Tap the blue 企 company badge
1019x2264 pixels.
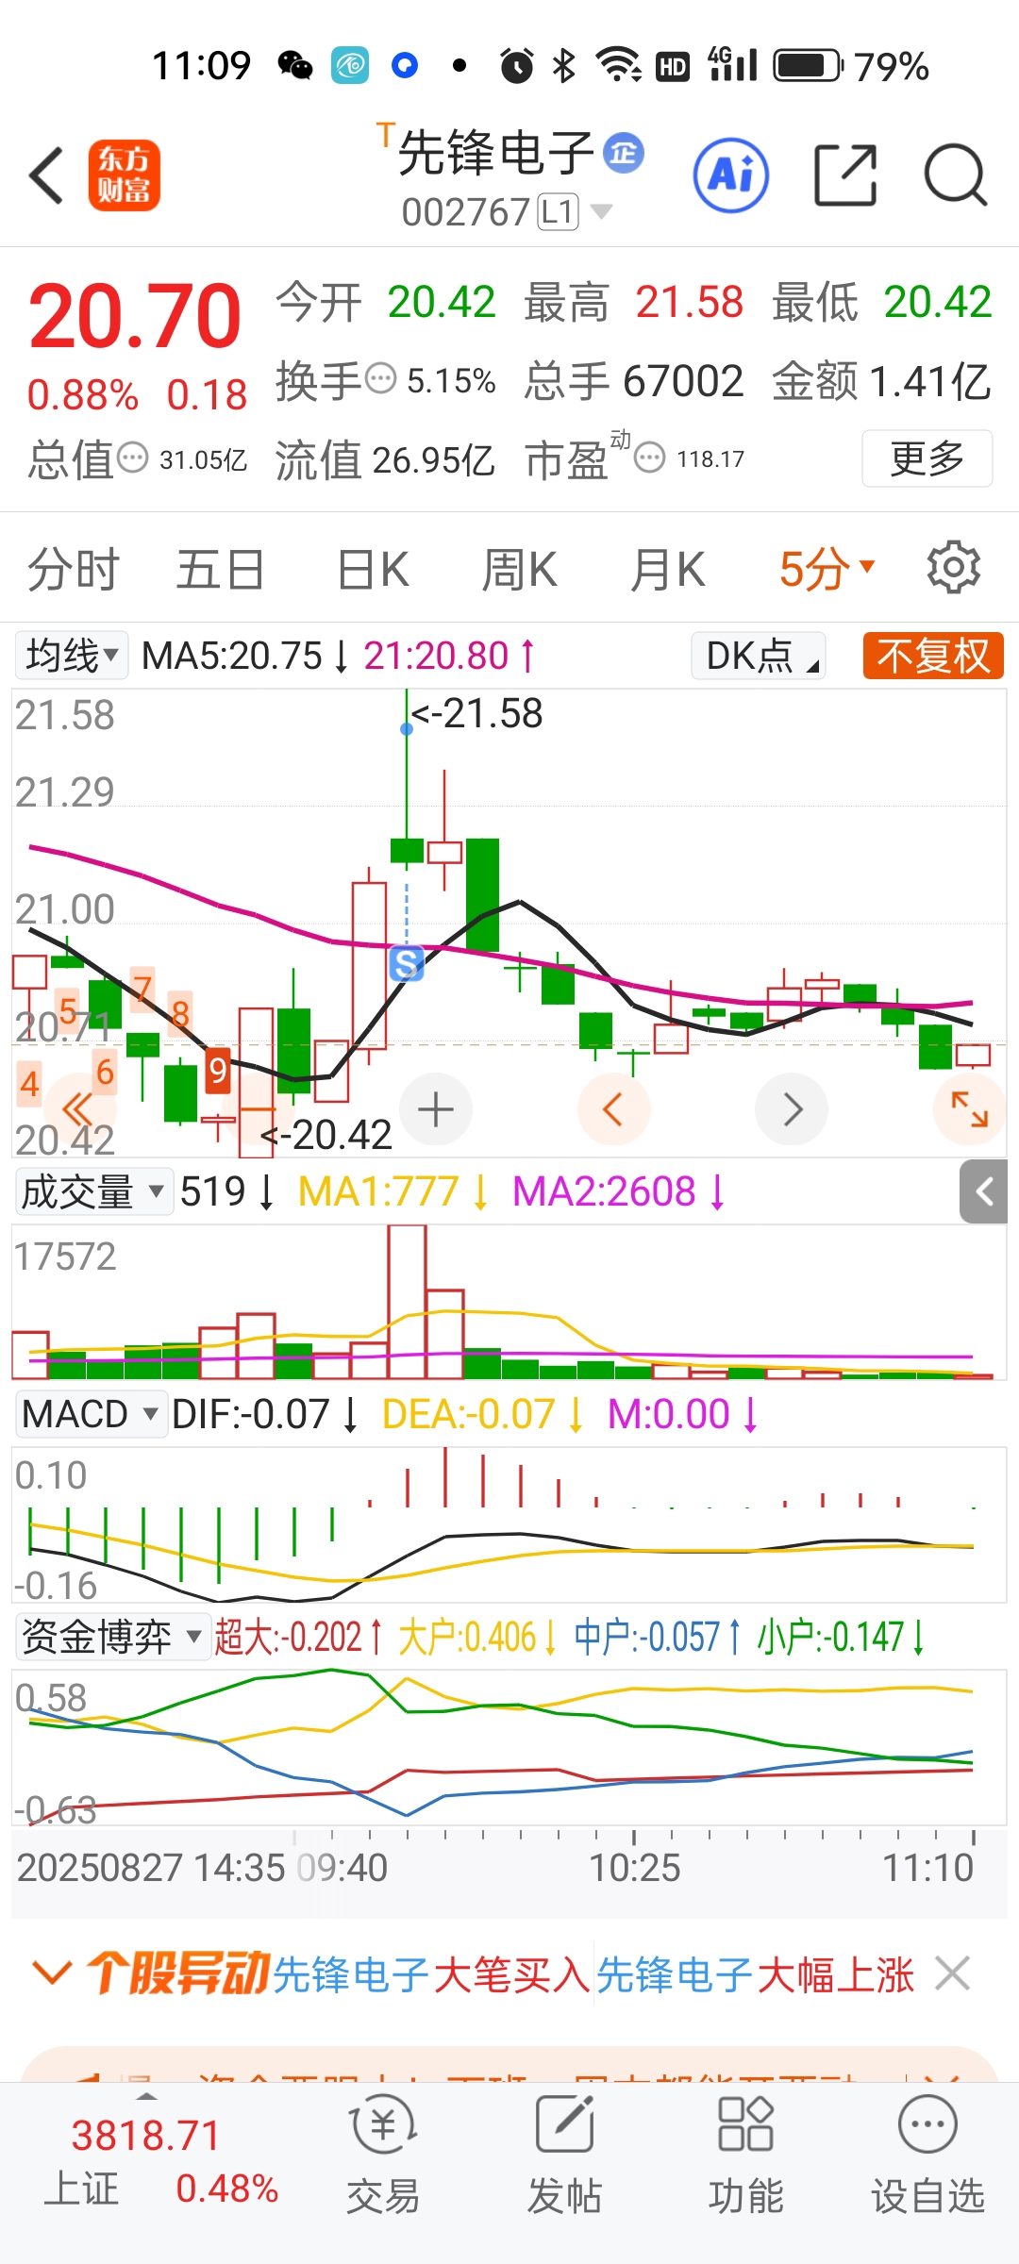pyautogui.click(x=624, y=152)
